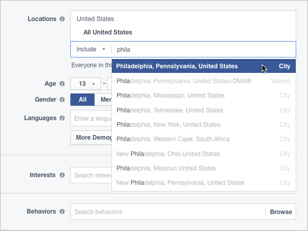The height and width of the screenshot is (231, 308).
Task: Click Browse in the Behaviors field
Action: (x=281, y=211)
